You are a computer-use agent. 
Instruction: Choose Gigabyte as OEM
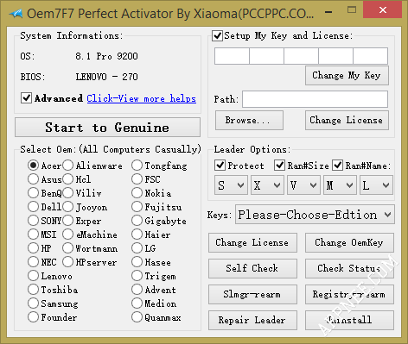[137, 221]
